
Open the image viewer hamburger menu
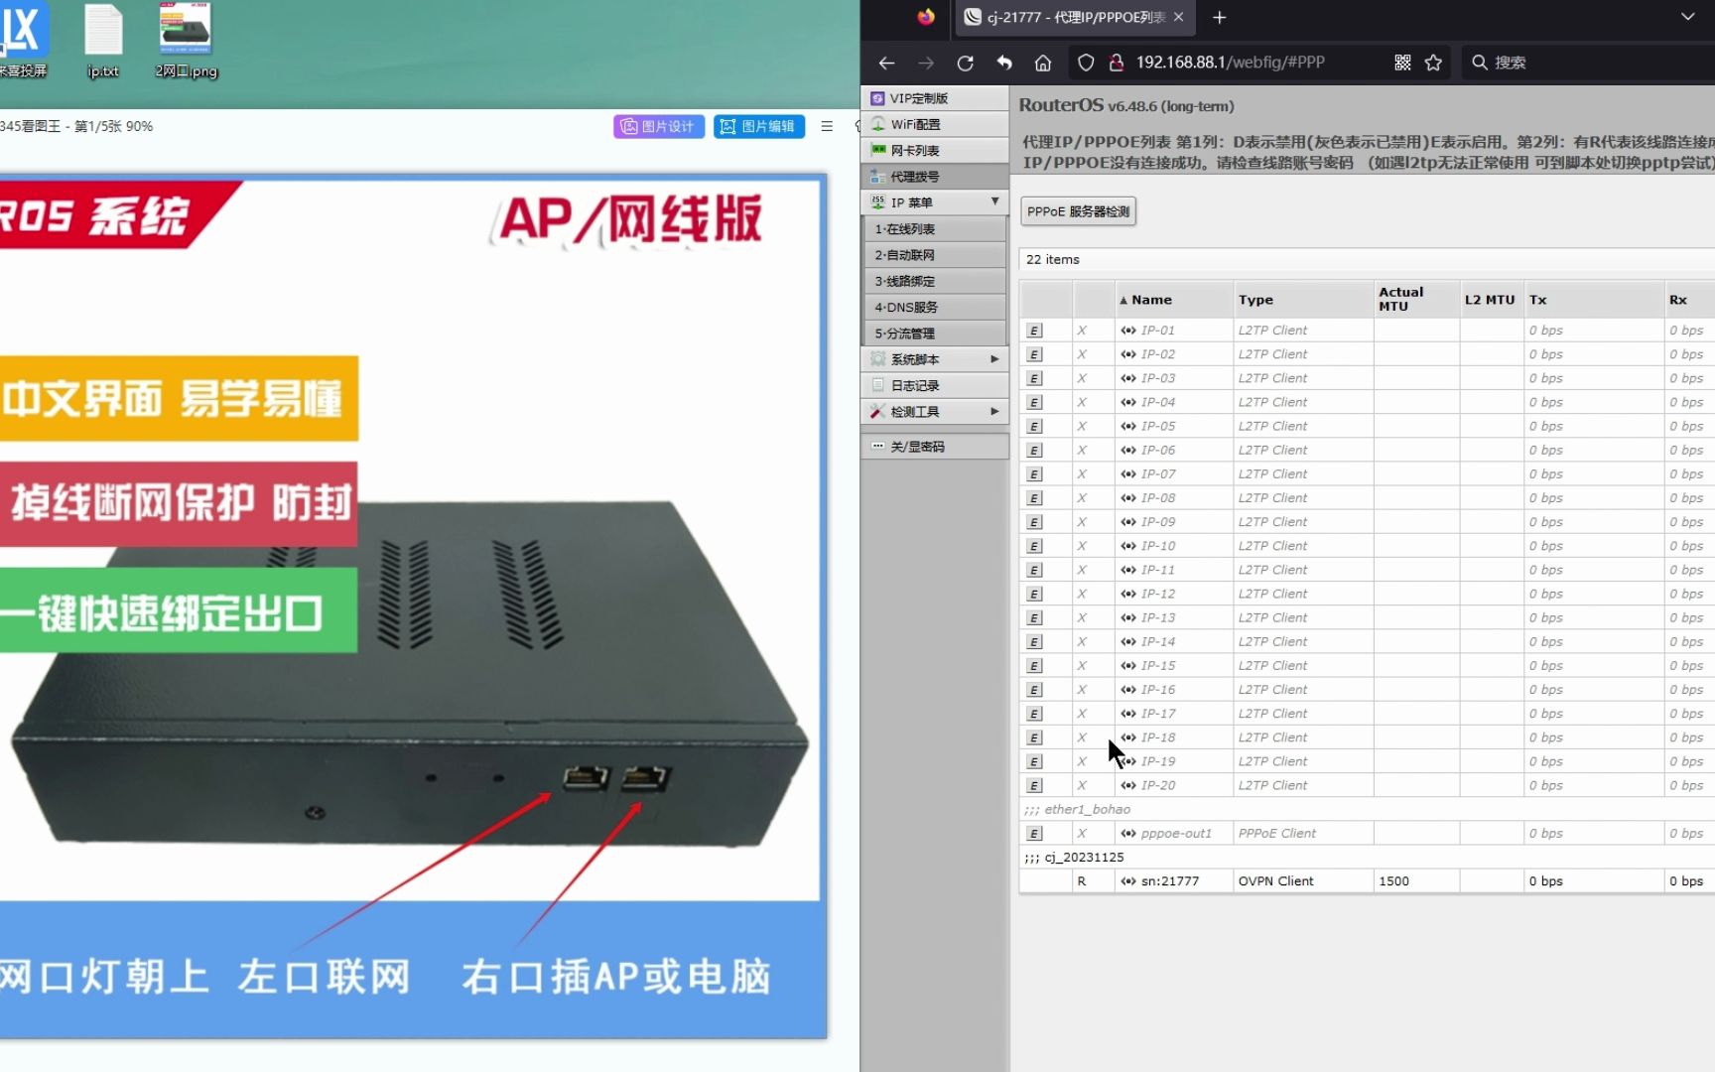[x=827, y=126]
